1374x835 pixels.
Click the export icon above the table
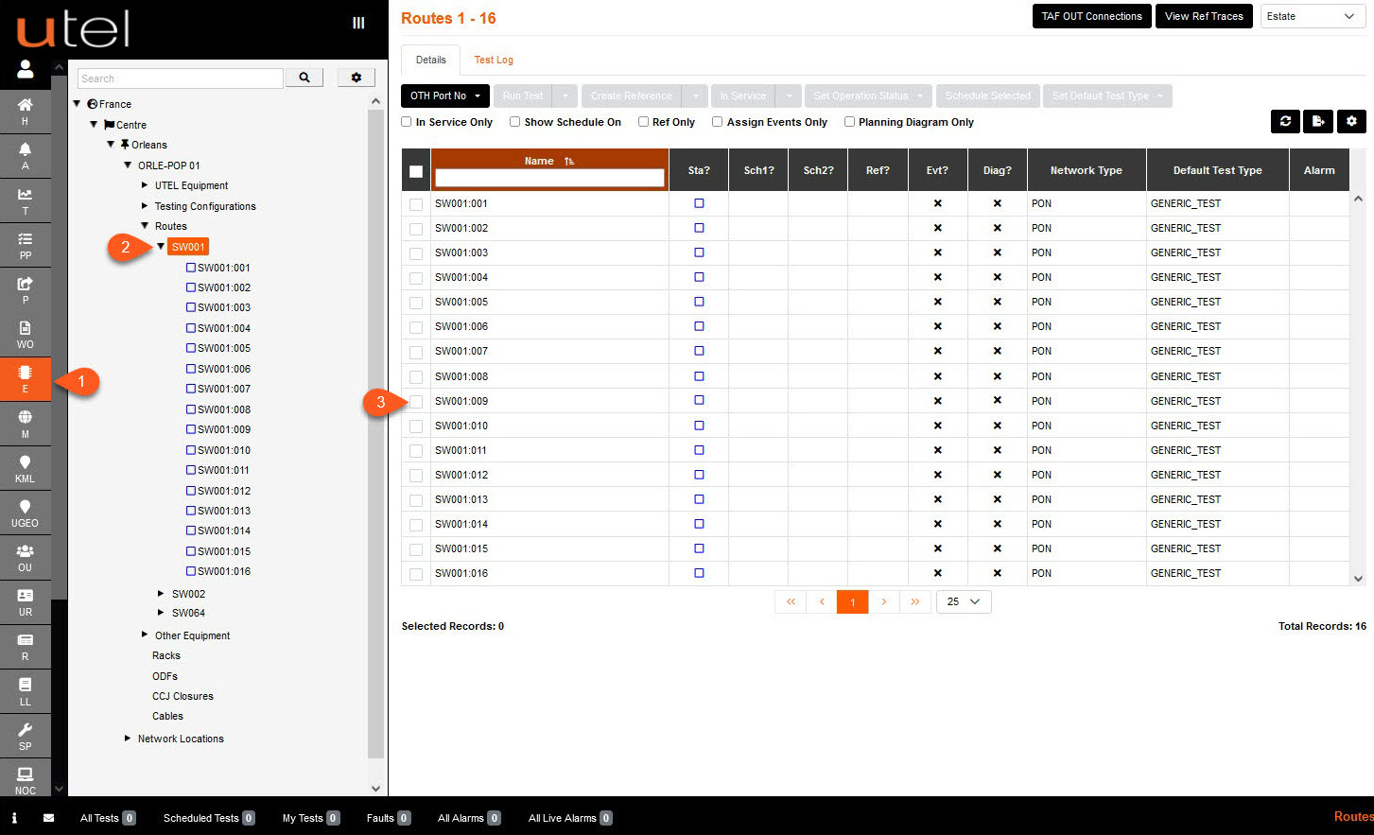tap(1318, 121)
